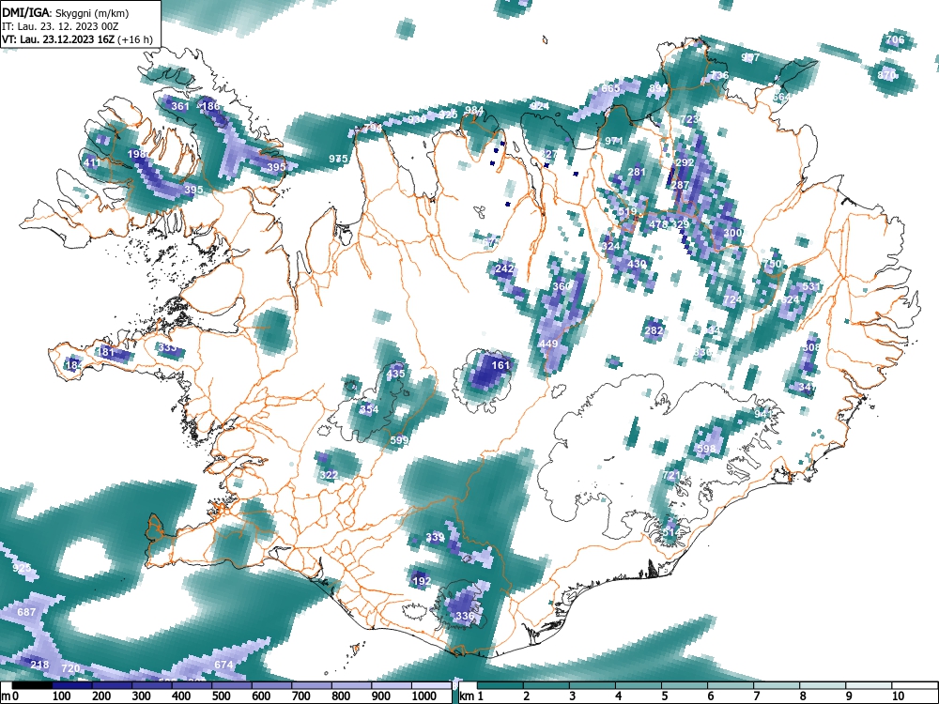939x704 pixels.
Task: Click the 161 visibility value on the map
Action: [x=500, y=364]
